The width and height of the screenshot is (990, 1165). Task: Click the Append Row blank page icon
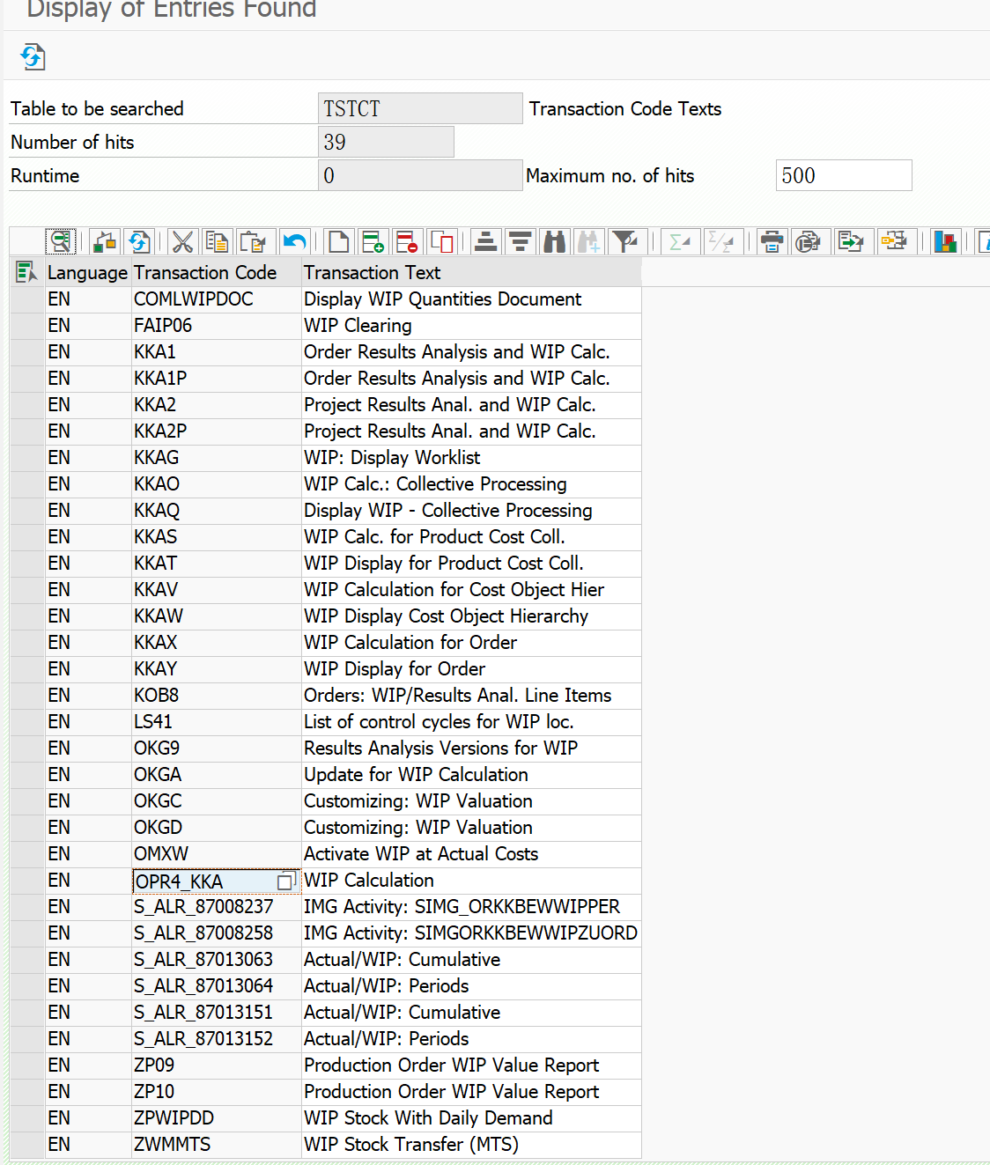click(338, 241)
